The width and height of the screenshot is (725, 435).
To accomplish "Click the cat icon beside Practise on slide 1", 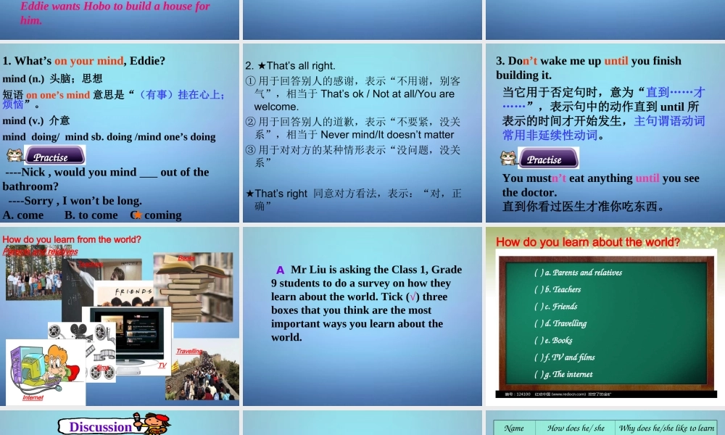I will coord(16,154).
